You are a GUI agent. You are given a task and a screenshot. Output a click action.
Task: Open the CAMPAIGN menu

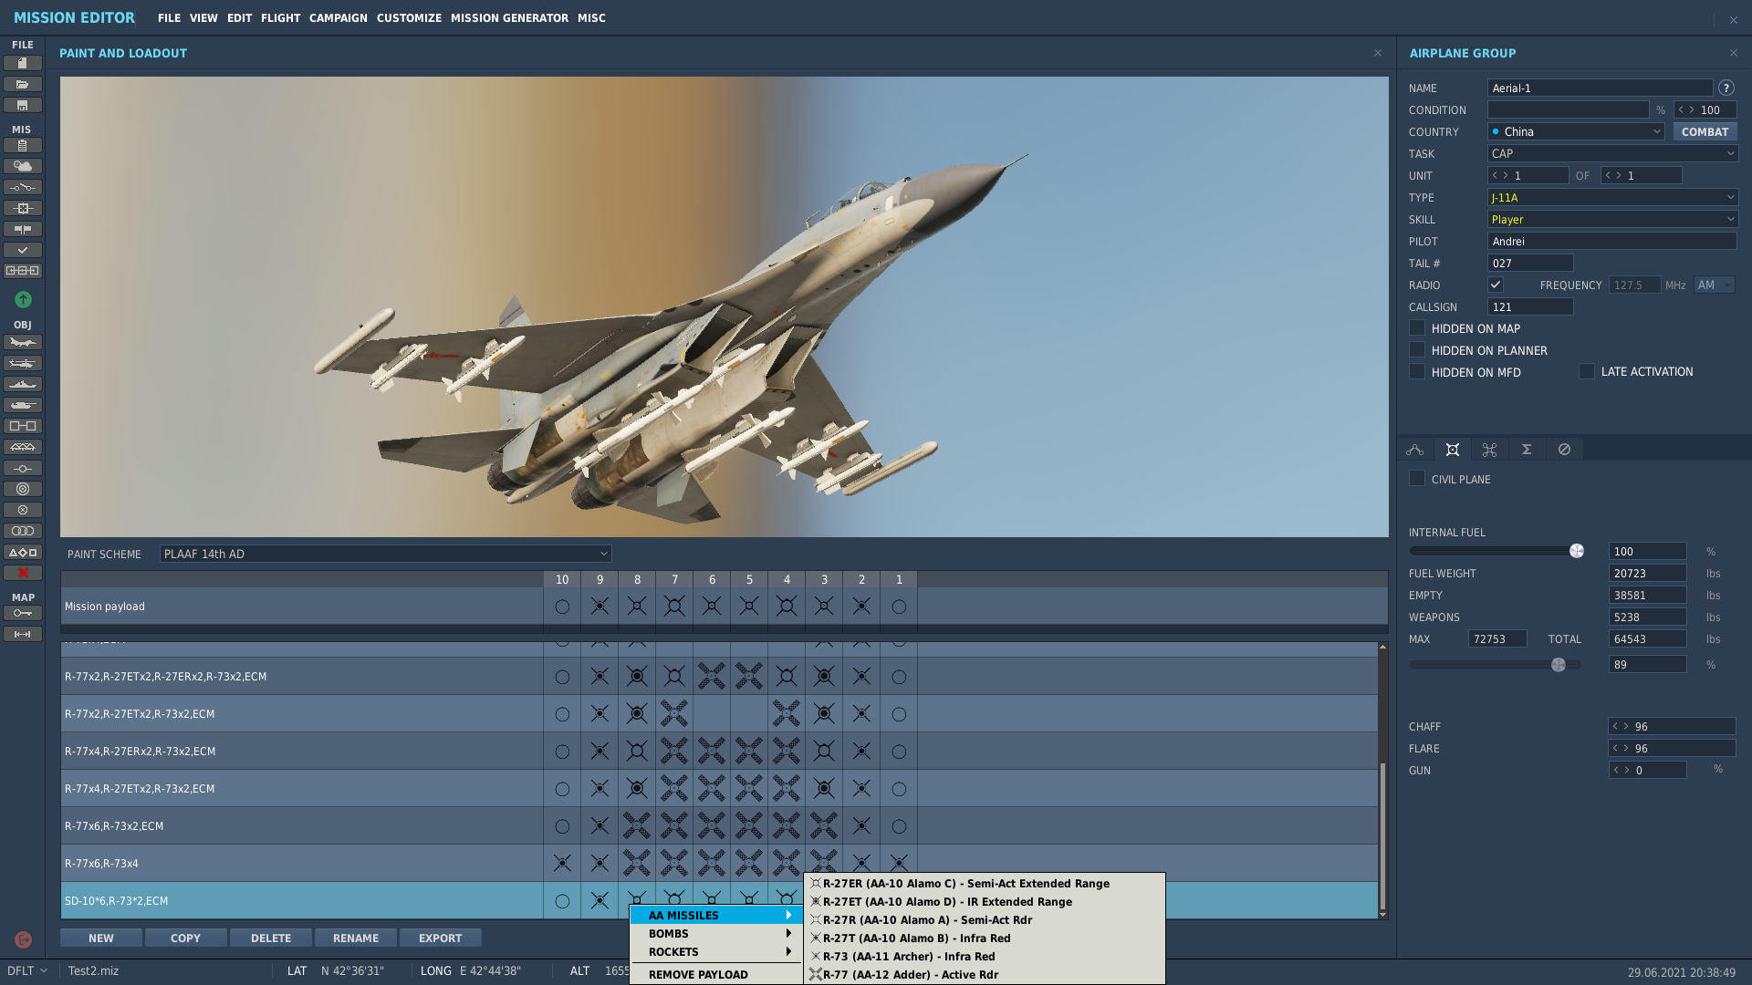[x=338, y=17]
